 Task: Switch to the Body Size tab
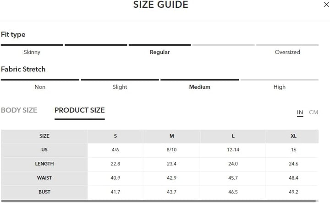click(19, 110)
